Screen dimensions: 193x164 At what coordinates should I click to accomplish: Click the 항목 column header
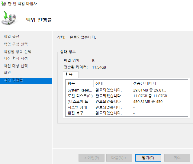coord(79,83)
